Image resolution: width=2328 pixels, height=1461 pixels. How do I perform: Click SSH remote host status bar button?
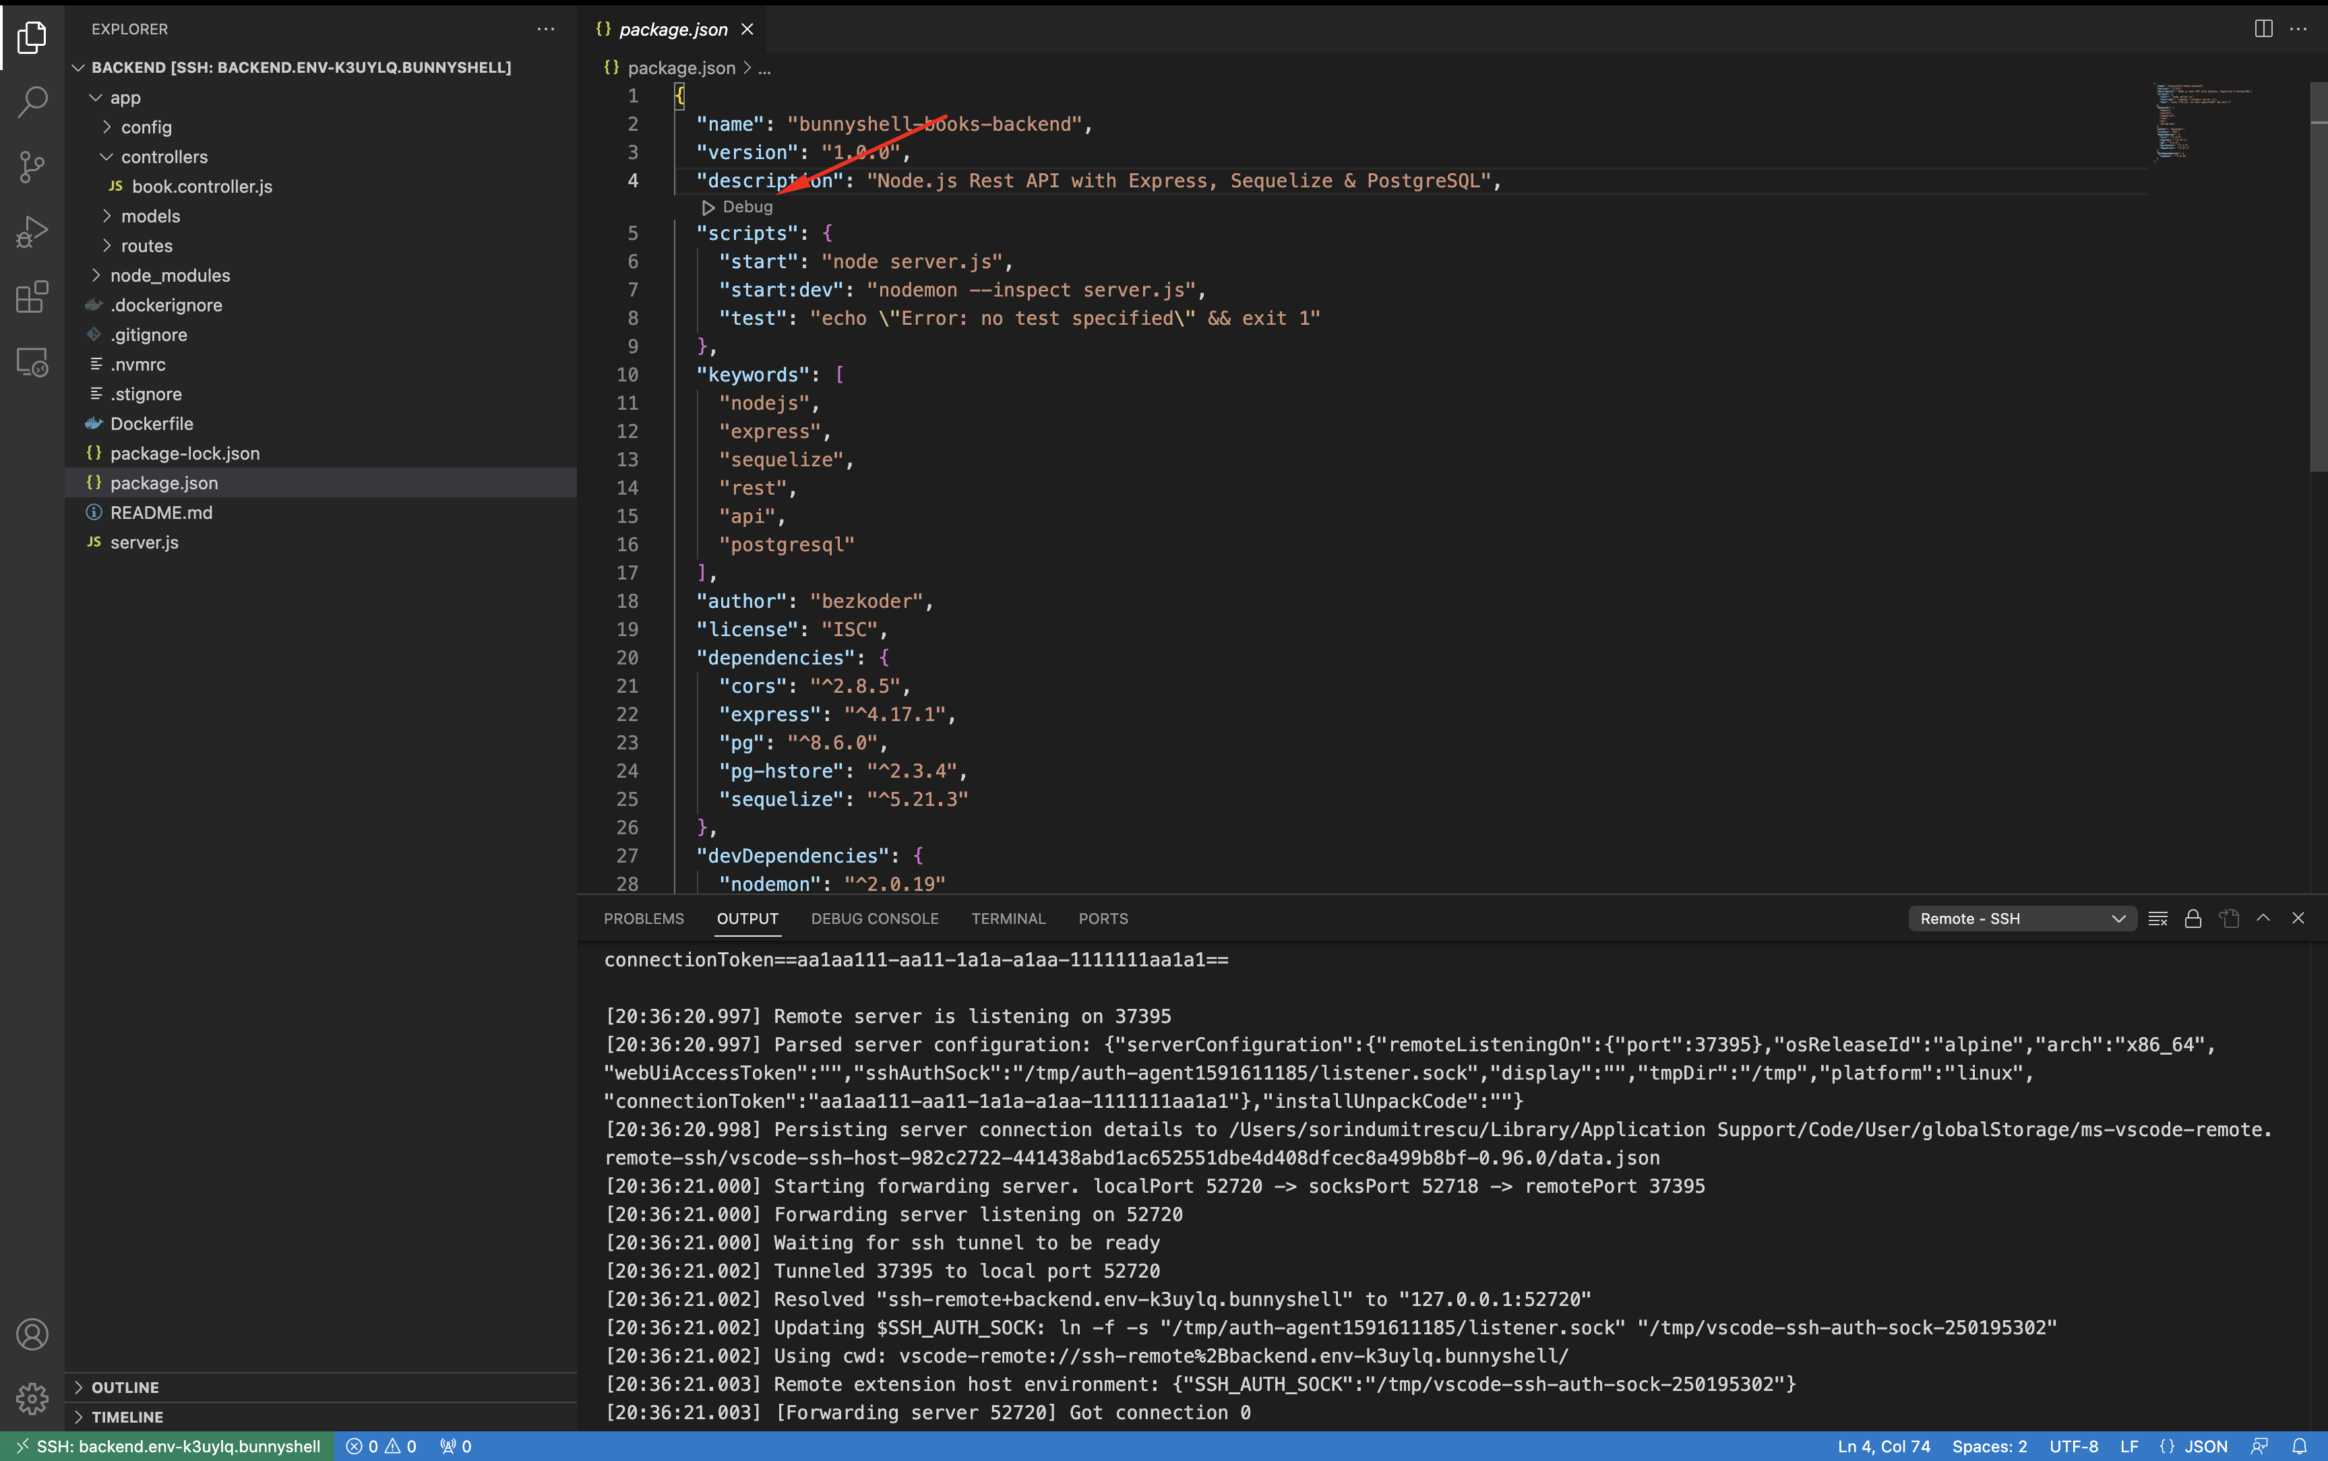coord(168,1446)
